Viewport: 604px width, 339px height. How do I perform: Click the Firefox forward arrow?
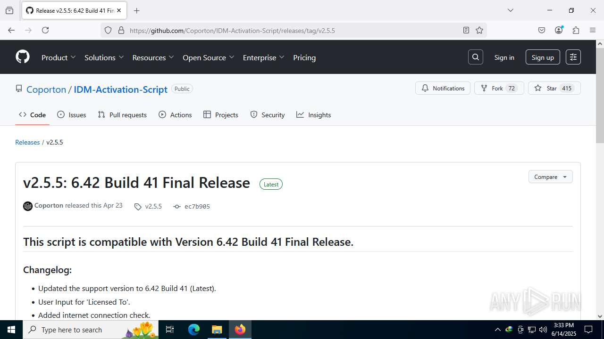[x=28, y=30]
